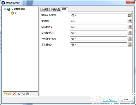Switch to the 数据源 tab
The height and width of the screenshot is (105, 136).
tap(45, 9)
